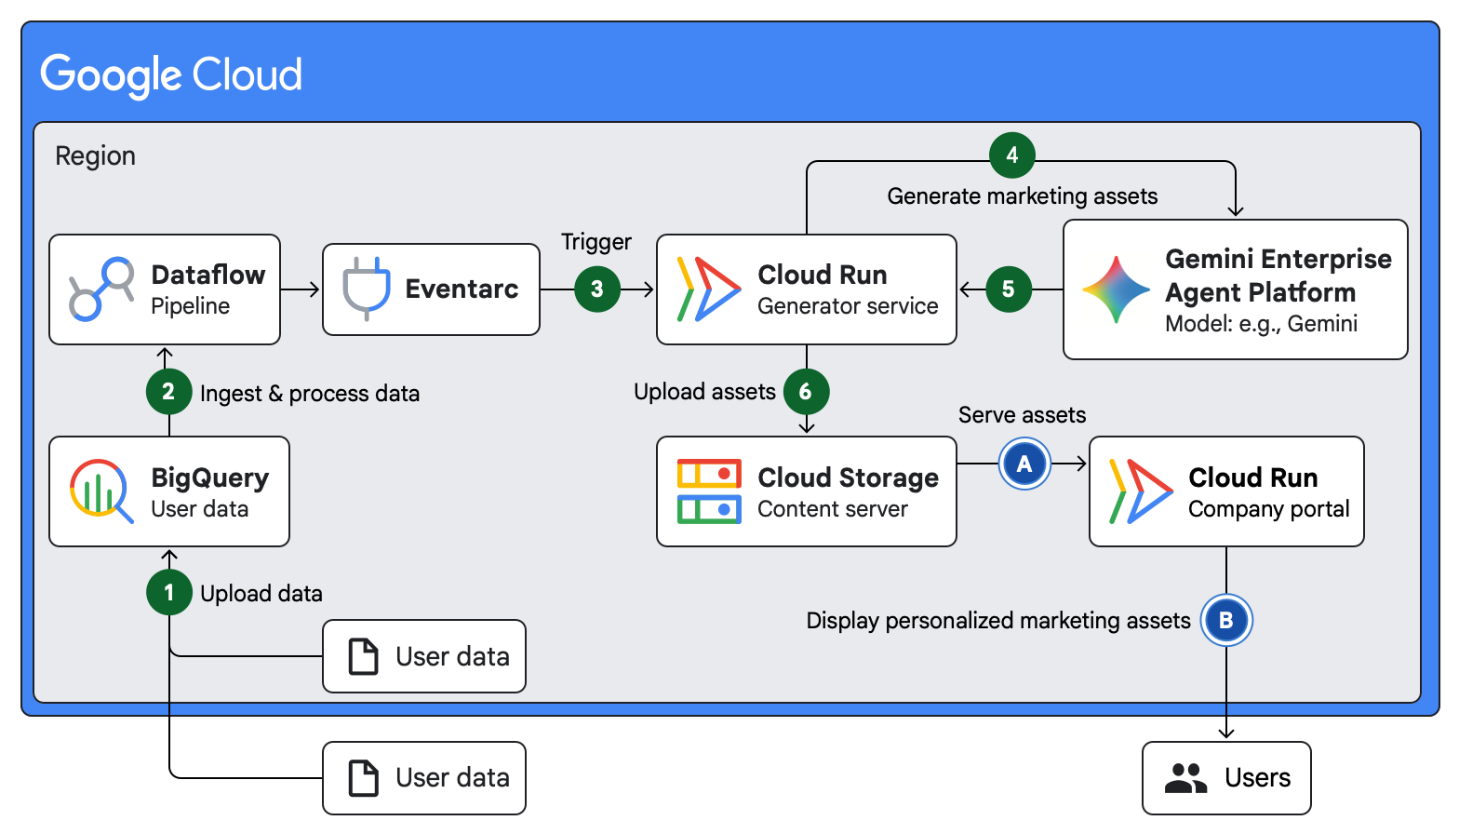This screenshot has height=834, width=1459.
Task: Click the Dataflow pipeline icon
Action: 101,289
